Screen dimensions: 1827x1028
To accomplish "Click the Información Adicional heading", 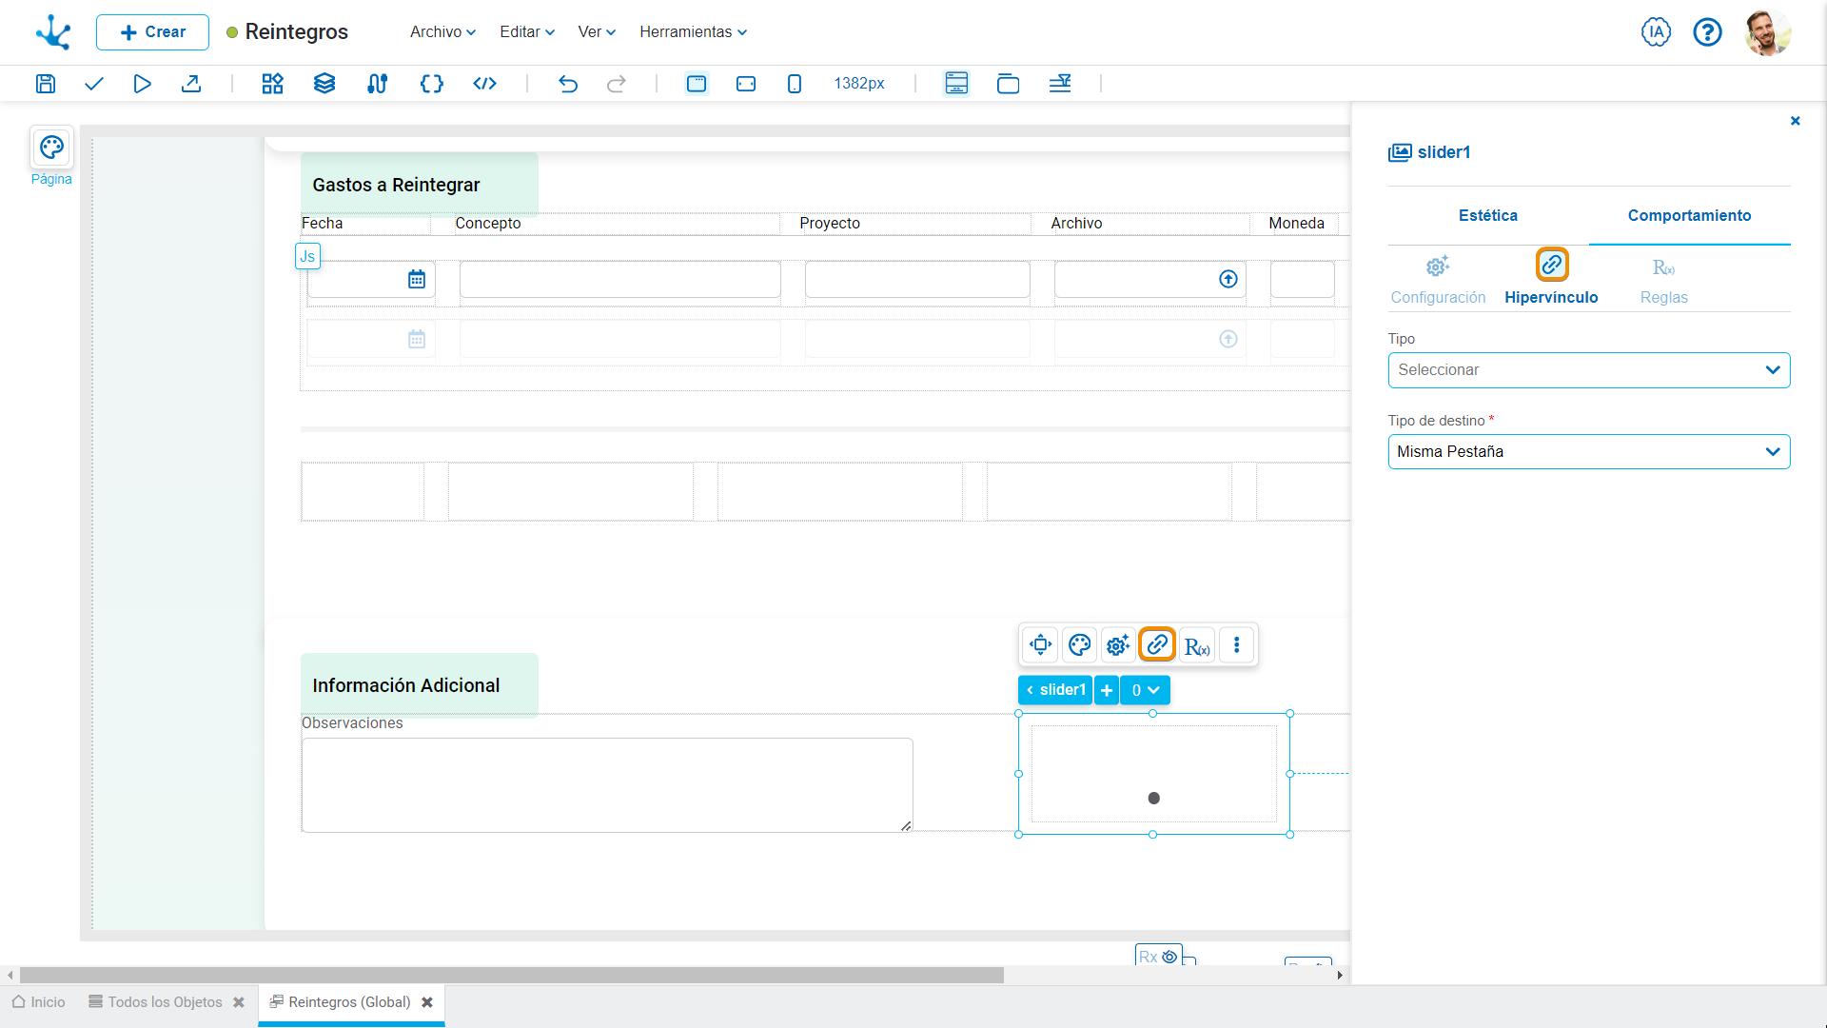I will tap(406, 686).
